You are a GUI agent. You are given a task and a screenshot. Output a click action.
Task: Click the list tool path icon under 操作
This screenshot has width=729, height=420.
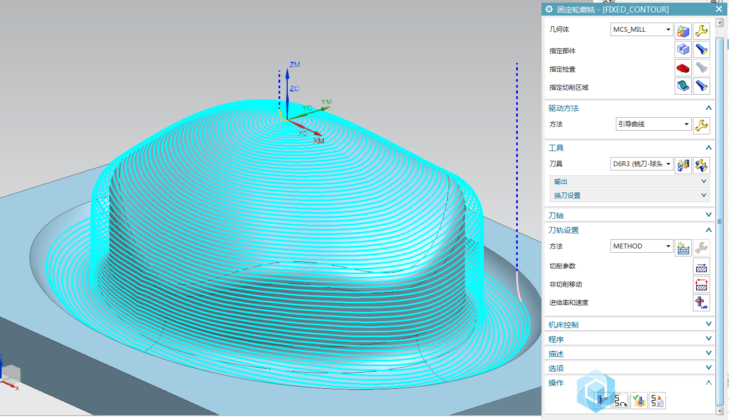pyautogui.click(x=657, y=400)
